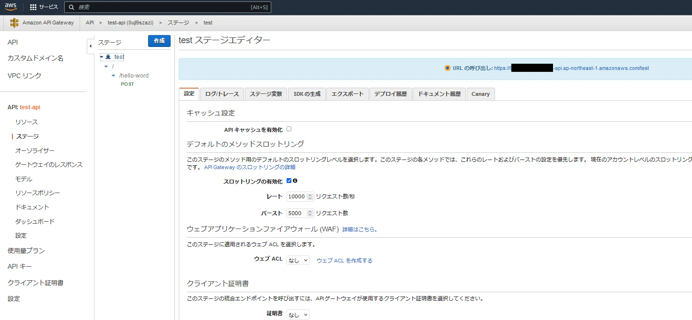The width and height of the screenshot is (692, 320).
Task: Click the burst input field
Action: click(300, 213)
